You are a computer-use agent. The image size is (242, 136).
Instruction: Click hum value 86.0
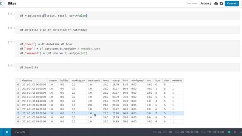(x=125, y=113)
